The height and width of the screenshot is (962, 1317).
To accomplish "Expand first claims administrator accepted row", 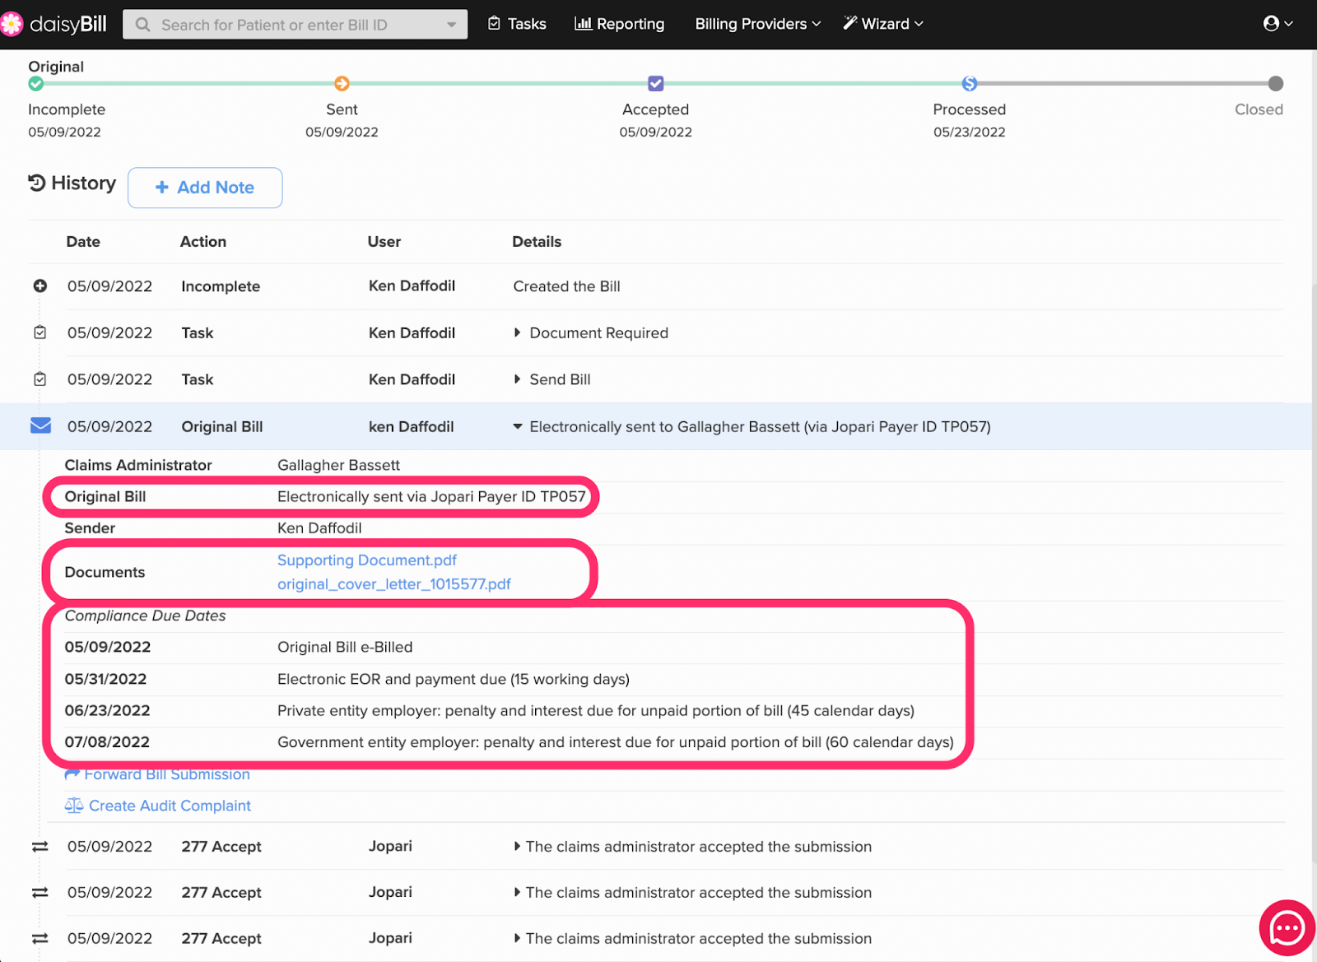I will pos(517,847).
